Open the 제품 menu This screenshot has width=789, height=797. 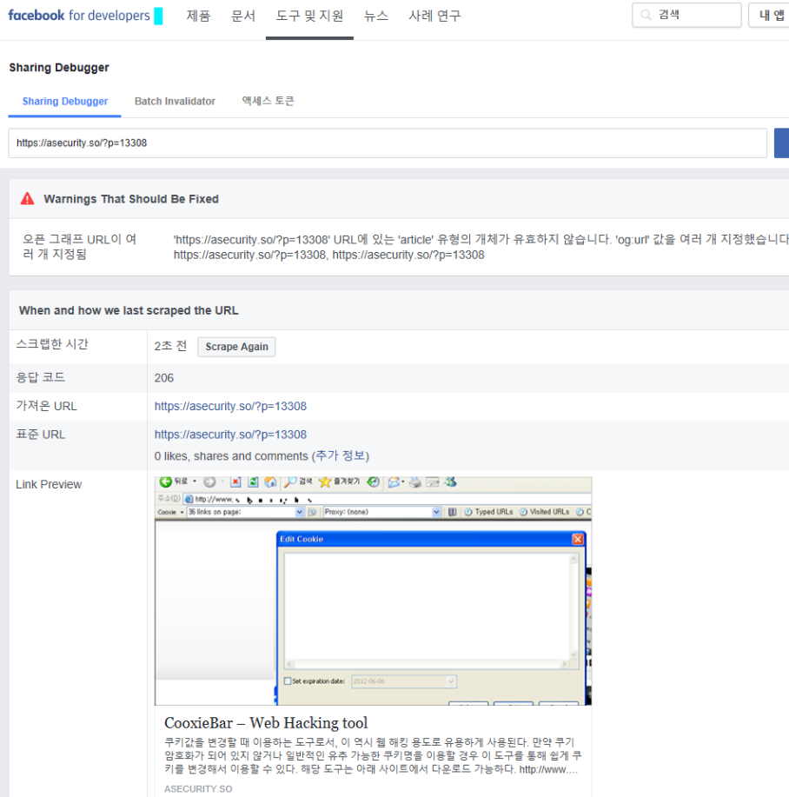point(198,16)
